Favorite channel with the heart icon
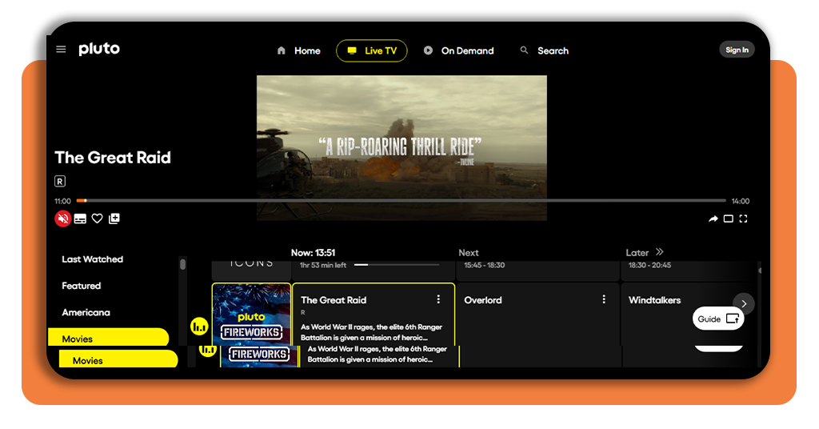819x429 pixels. (x=97, y=219)
